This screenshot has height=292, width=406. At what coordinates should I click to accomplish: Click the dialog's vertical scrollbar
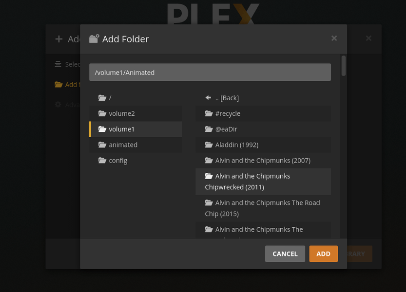click(x=344, y=66)
